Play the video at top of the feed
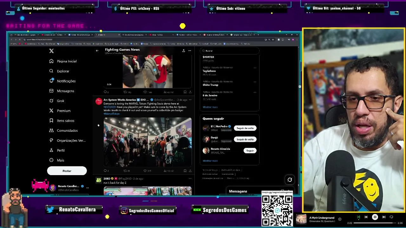406x228 pixels. pyautogui.click(x=147, y=72)
